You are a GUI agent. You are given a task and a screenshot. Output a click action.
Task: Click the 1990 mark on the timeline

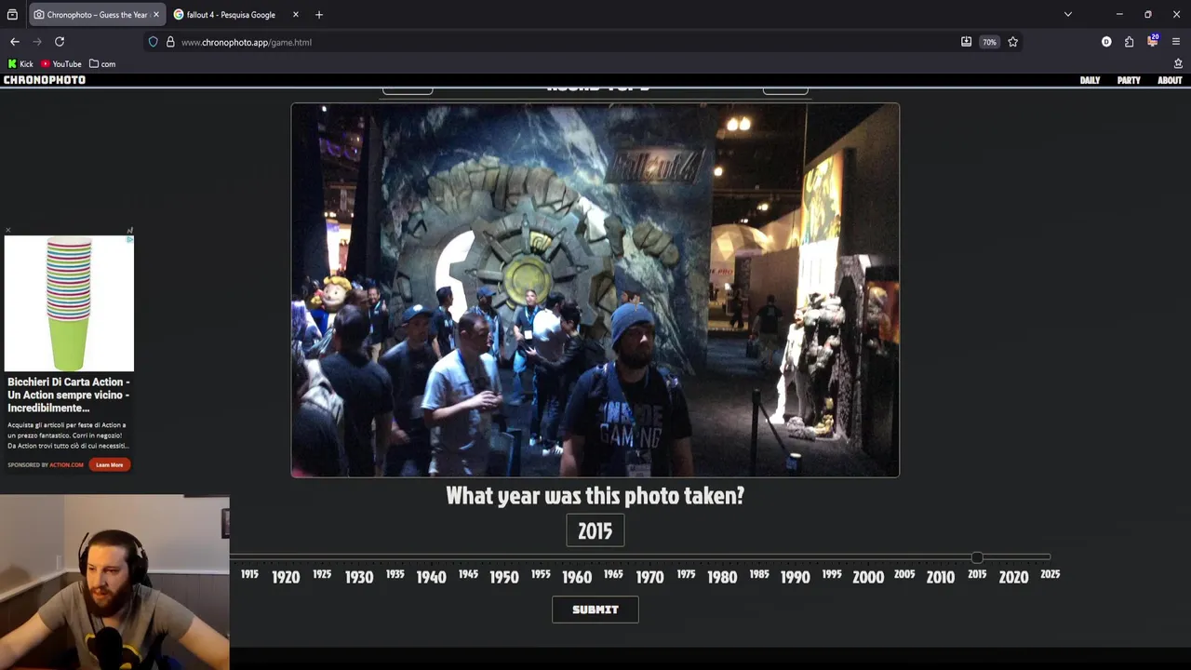(795, 577)
